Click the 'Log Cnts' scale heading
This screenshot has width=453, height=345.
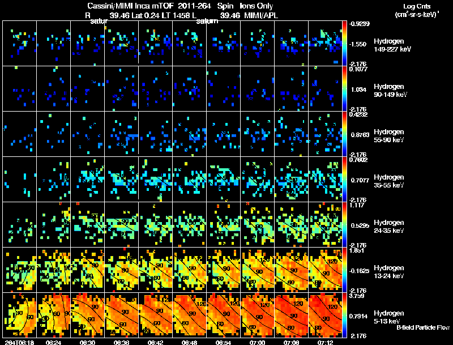[417, 6]
